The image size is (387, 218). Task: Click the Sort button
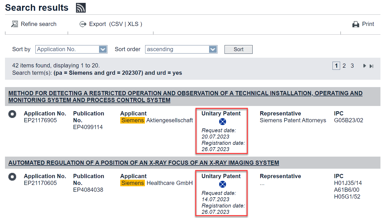238,49
